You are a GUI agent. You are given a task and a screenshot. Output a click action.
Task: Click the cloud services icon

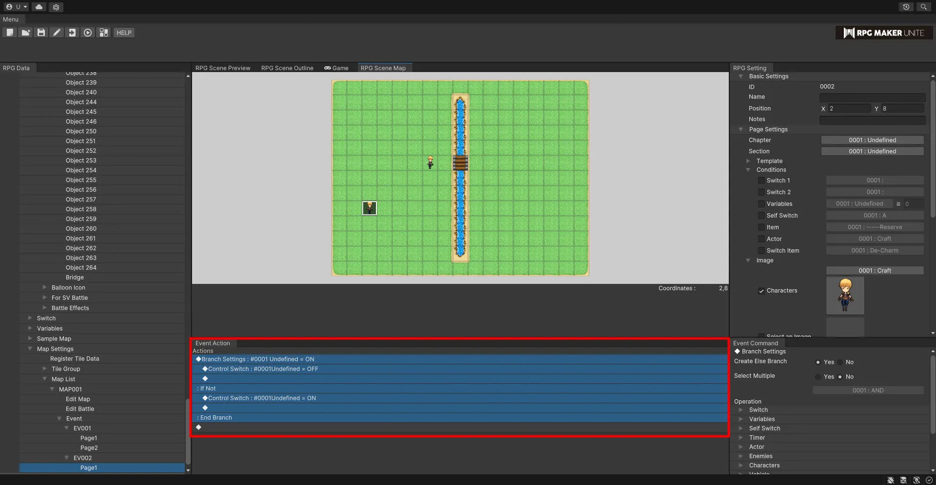pos(39,7)
